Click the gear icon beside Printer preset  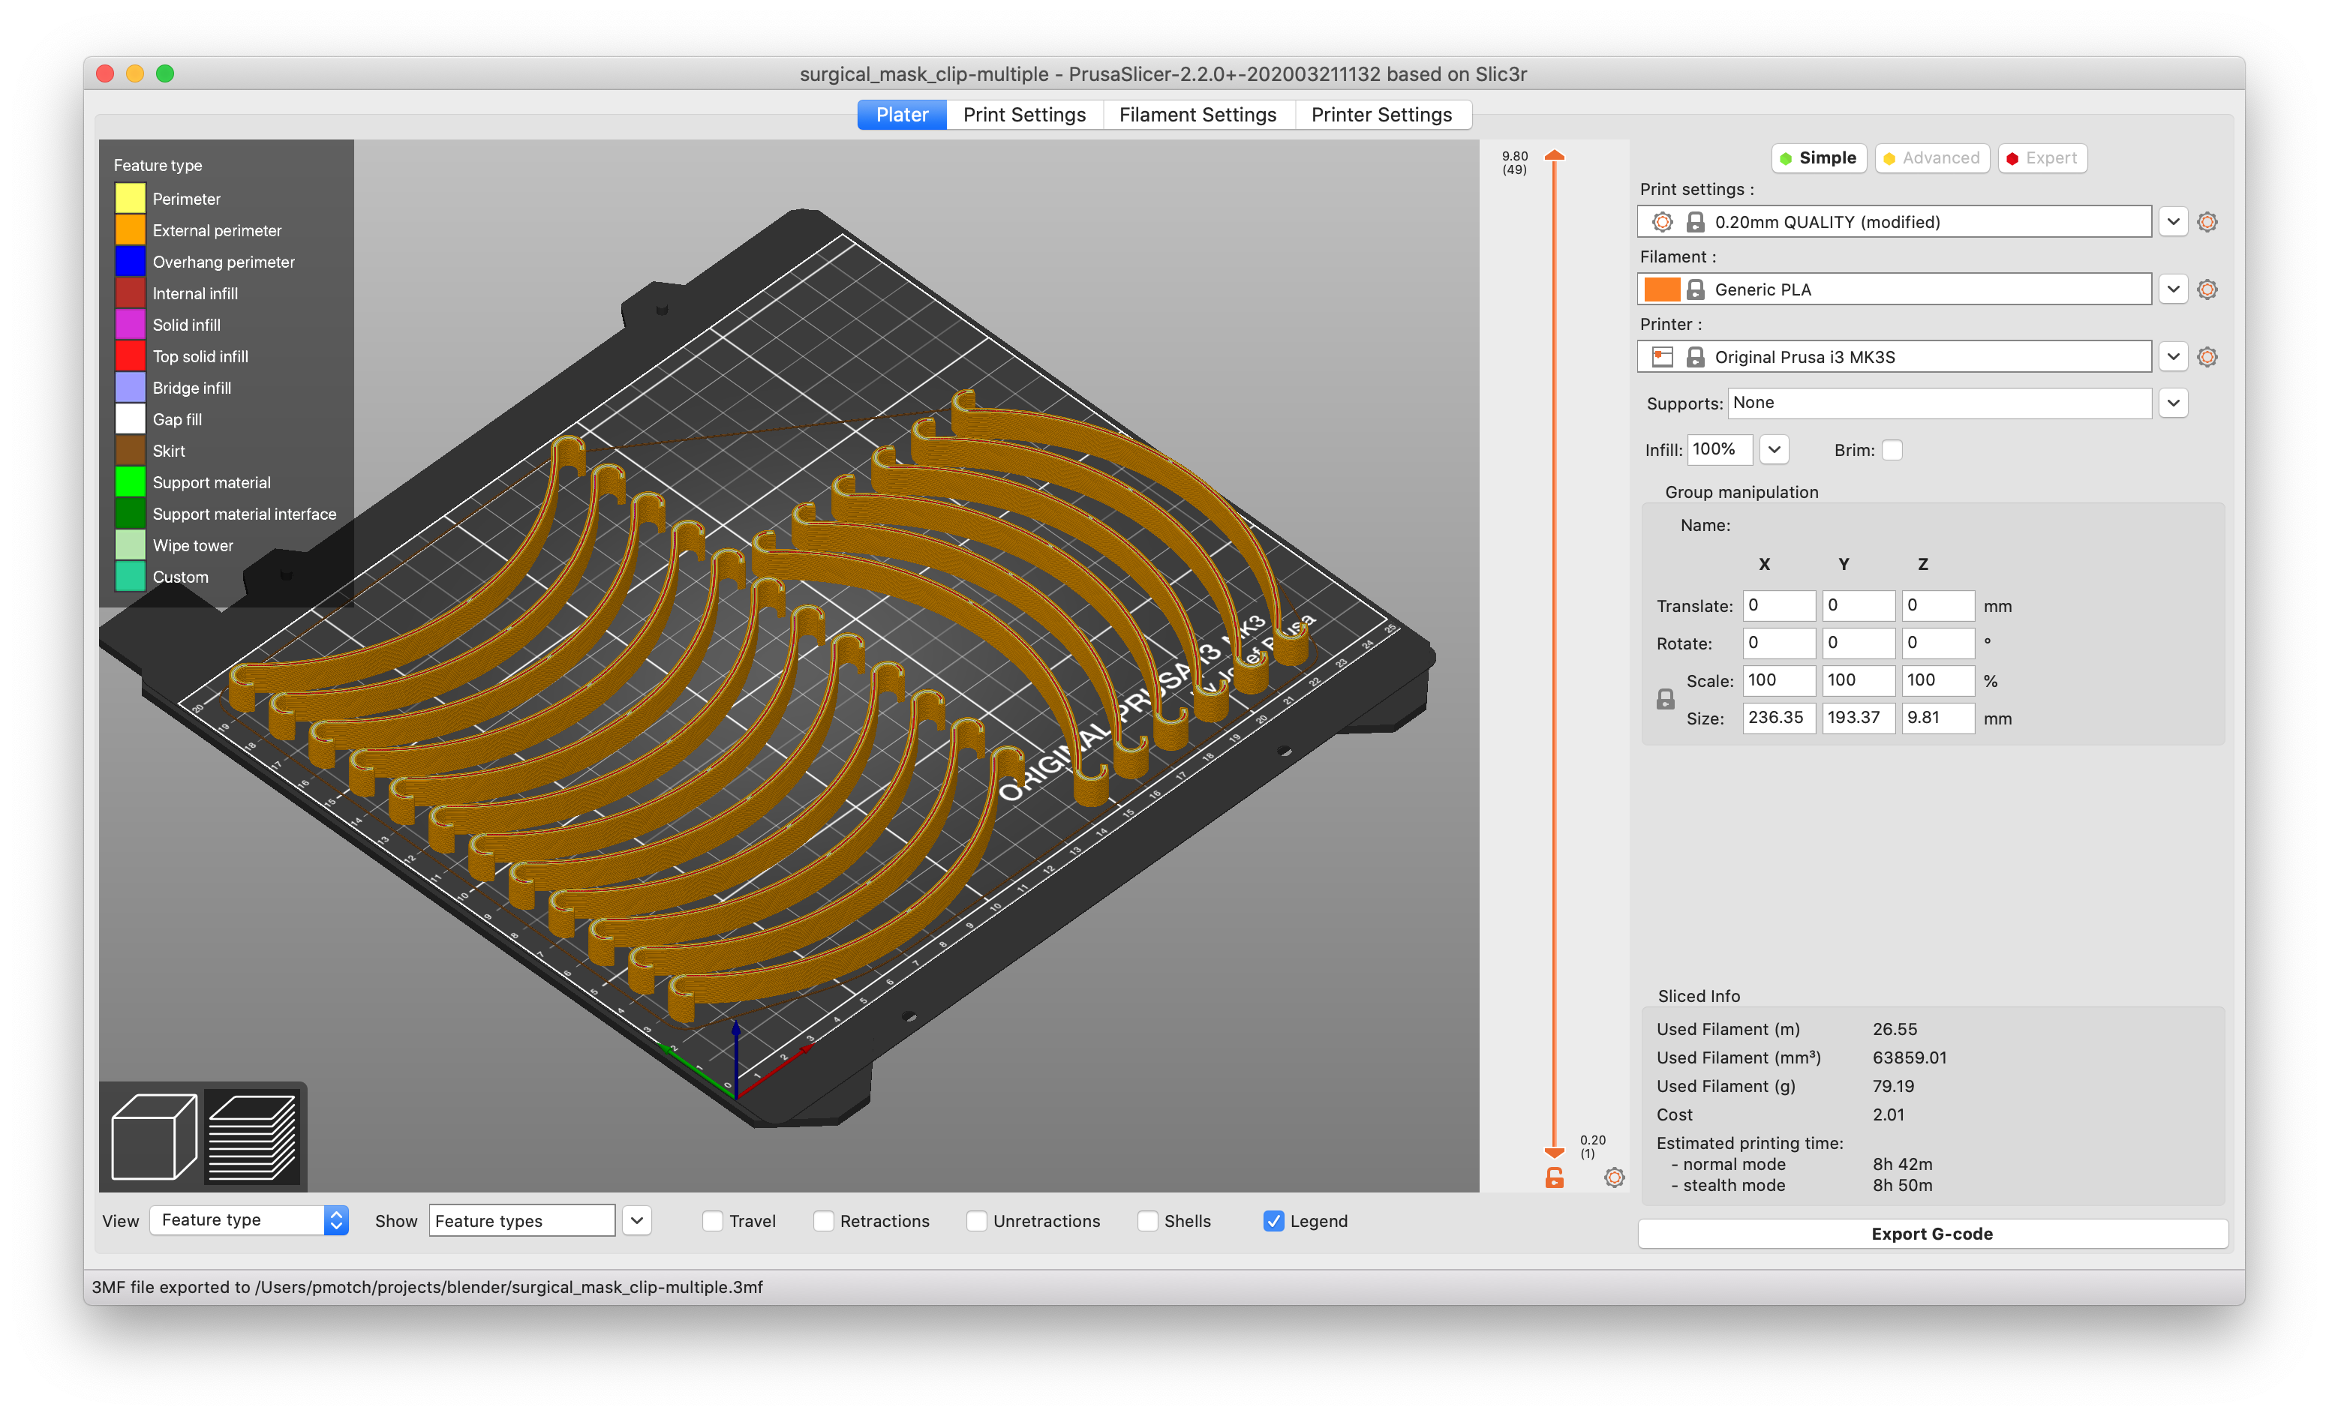click(x=2207, y=357)
